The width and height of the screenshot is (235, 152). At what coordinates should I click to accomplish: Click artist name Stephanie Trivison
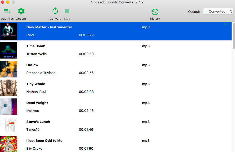click(41, 73)
